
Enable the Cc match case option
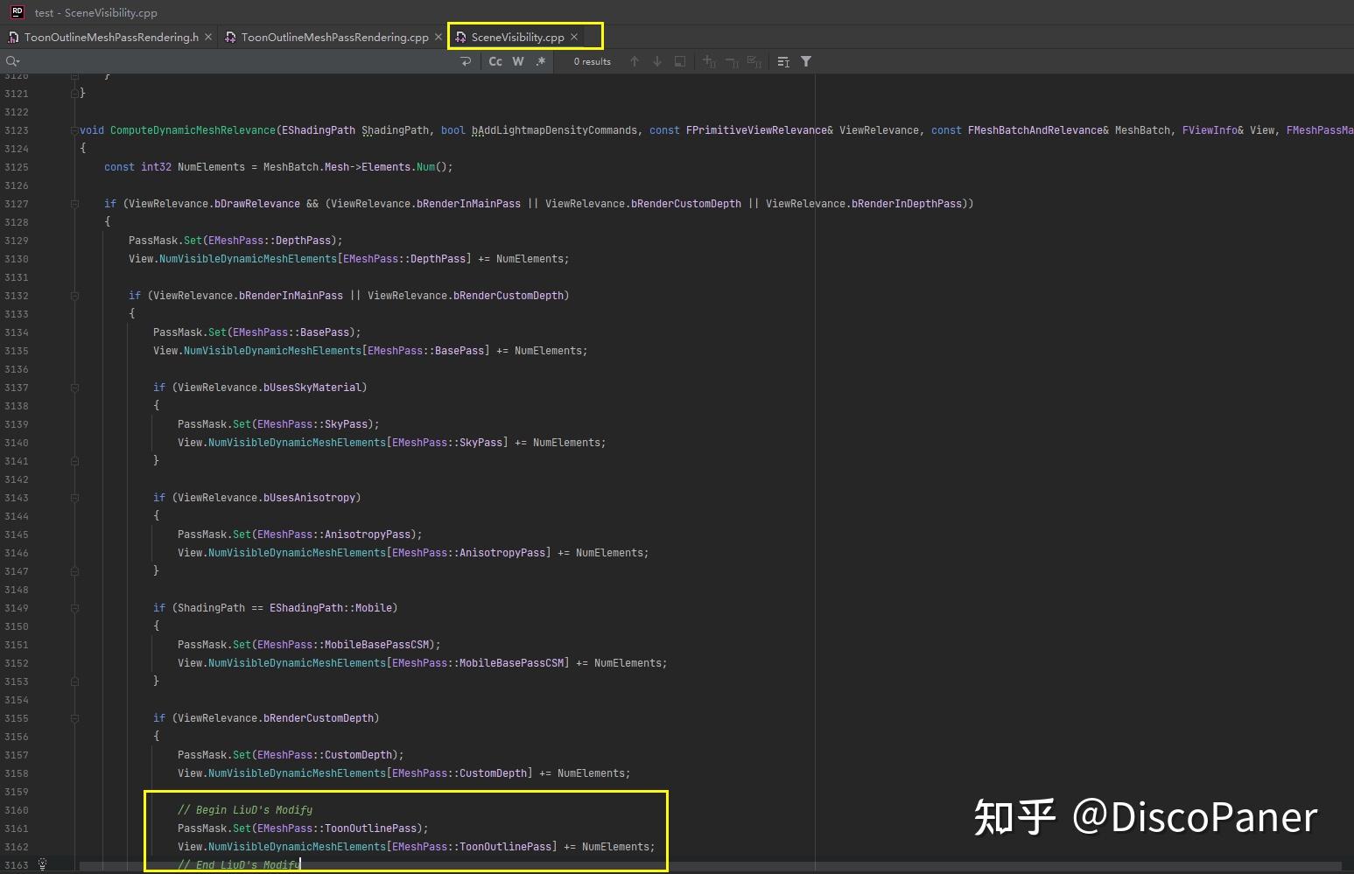(x=495, y=61)
